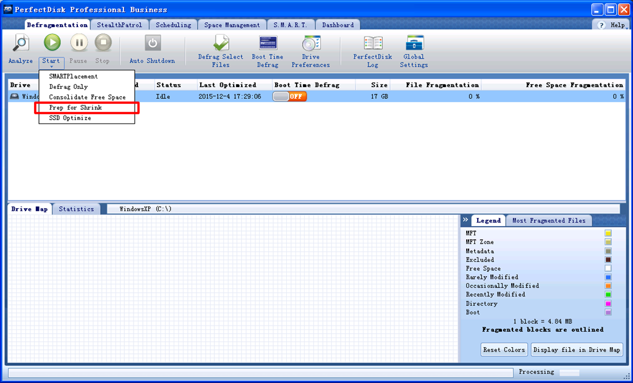633x383 pixels.
Task: Click the Metadata color swatch
Action: 608,251
